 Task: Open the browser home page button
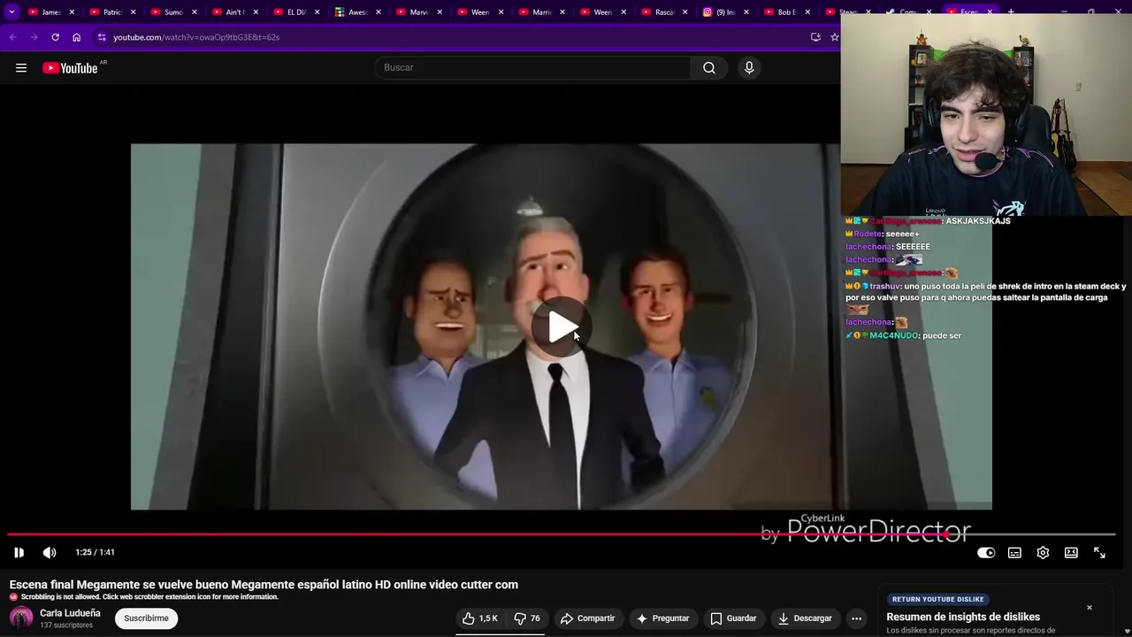click(76, 37)
